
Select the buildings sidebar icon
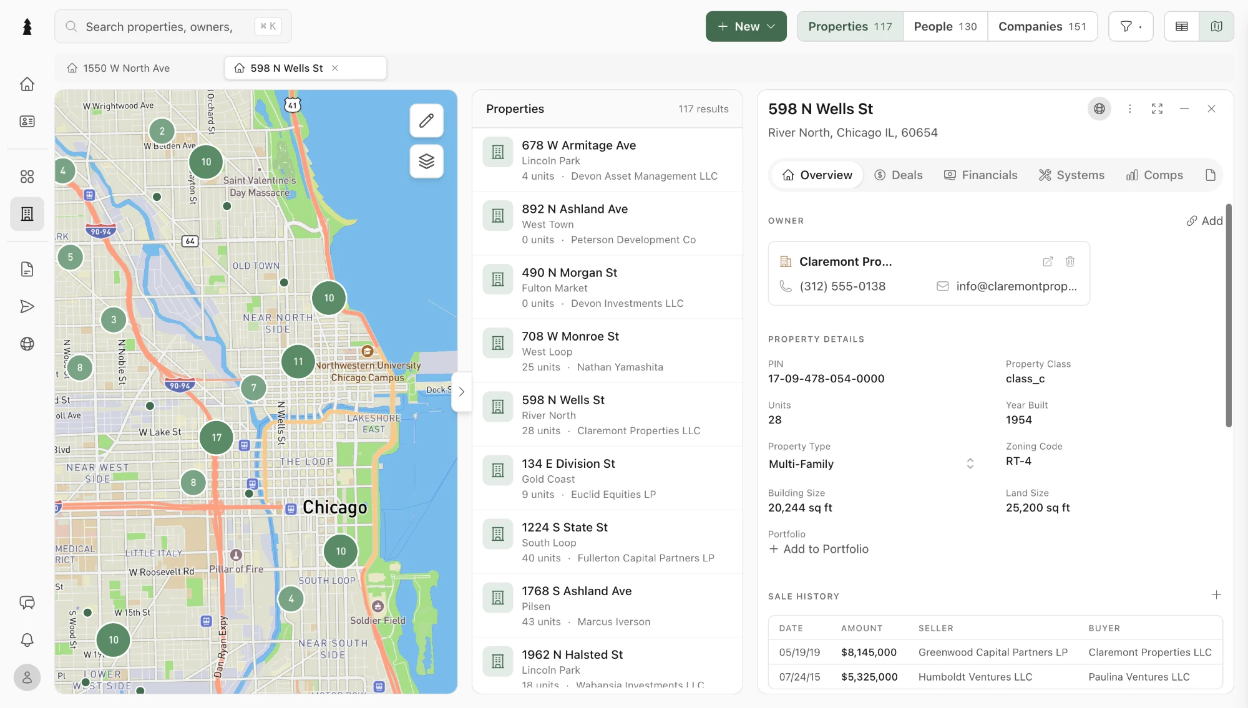pyautogui.click(x=27, y=214)
